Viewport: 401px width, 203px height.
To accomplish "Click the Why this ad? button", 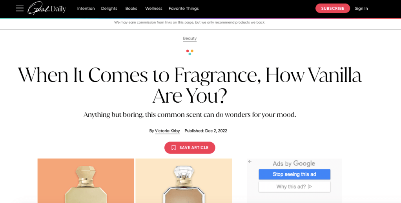I will [x=294, y=187].
